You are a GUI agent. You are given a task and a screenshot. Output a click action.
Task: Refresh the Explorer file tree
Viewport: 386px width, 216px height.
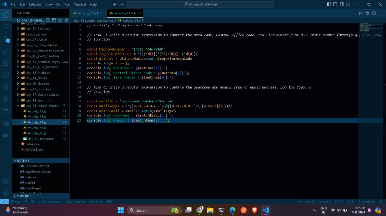point(60,20)
